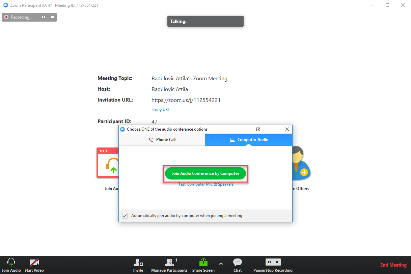Click the "Recording..." status text
This screenshot has height=274, width=411.
[22, 17]
